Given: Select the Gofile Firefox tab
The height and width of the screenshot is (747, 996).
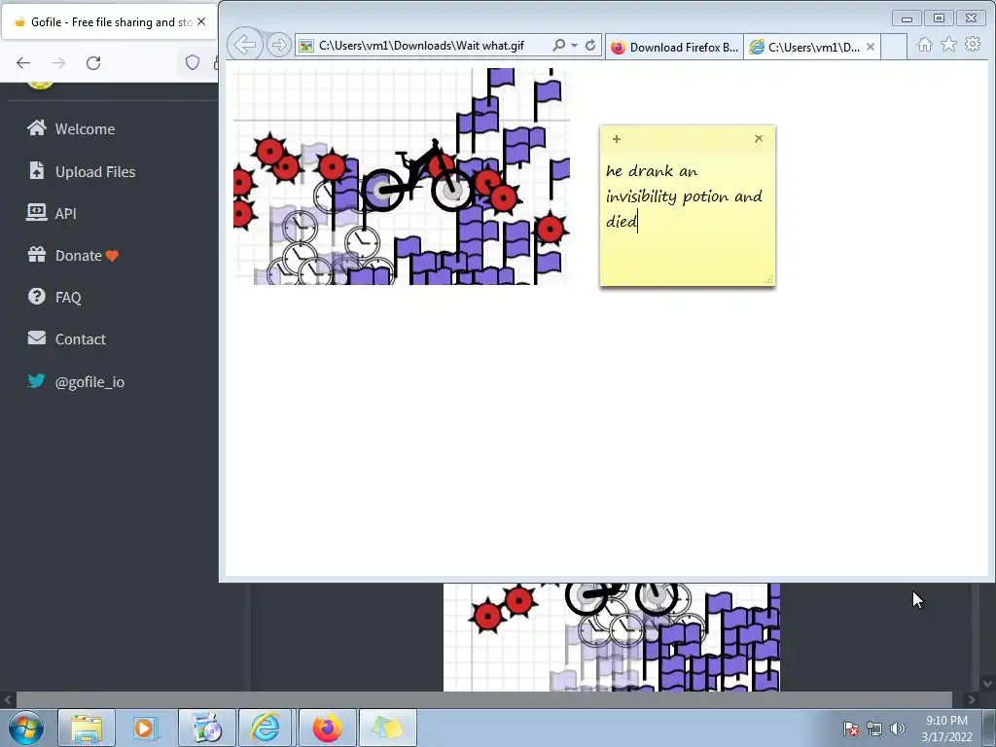Looking at the screenshot, I should coord(109,22).
